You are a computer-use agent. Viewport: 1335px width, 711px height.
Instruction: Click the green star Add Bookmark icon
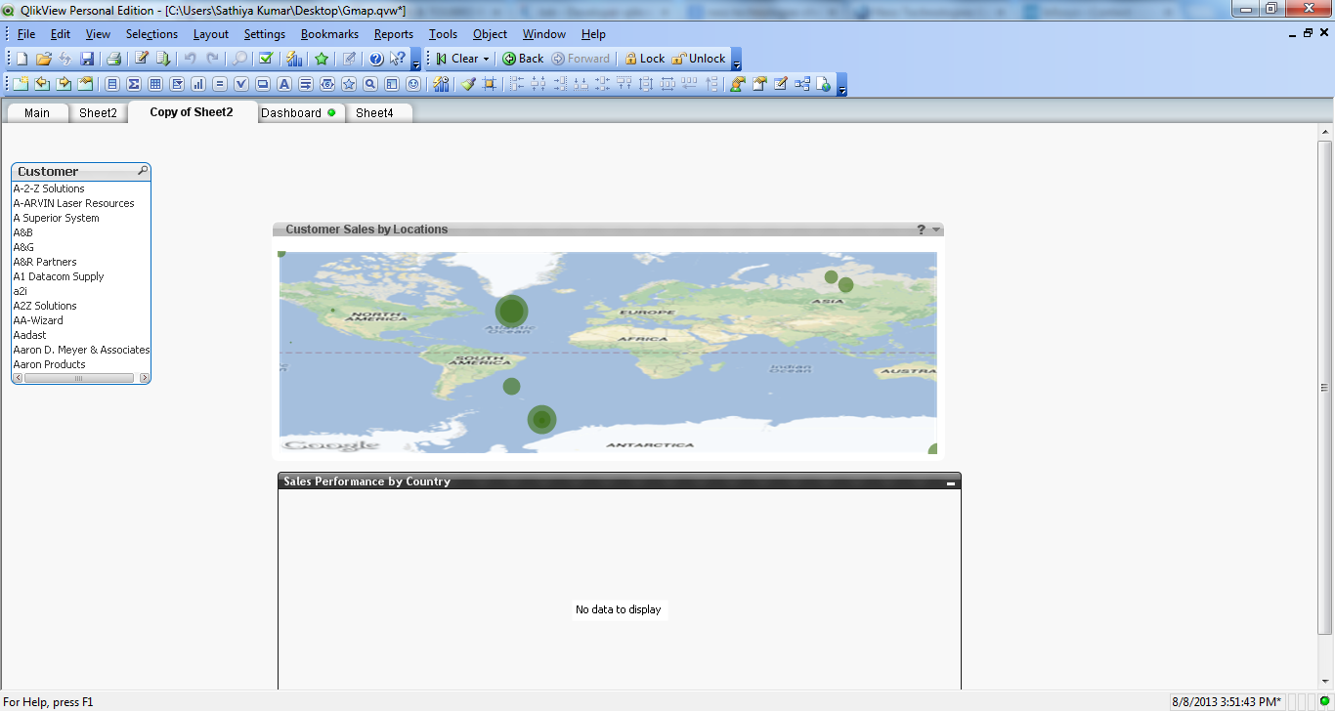(x=322, y=59)
